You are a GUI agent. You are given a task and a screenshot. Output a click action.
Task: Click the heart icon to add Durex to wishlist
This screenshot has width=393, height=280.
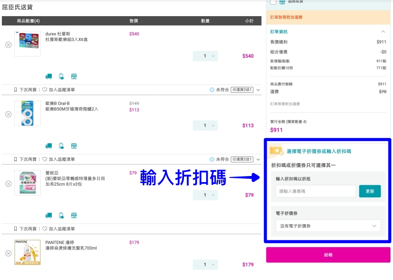coord(45,90)
